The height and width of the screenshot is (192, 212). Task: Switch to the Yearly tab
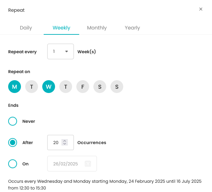pyautogui.click(x=132, y=28)
